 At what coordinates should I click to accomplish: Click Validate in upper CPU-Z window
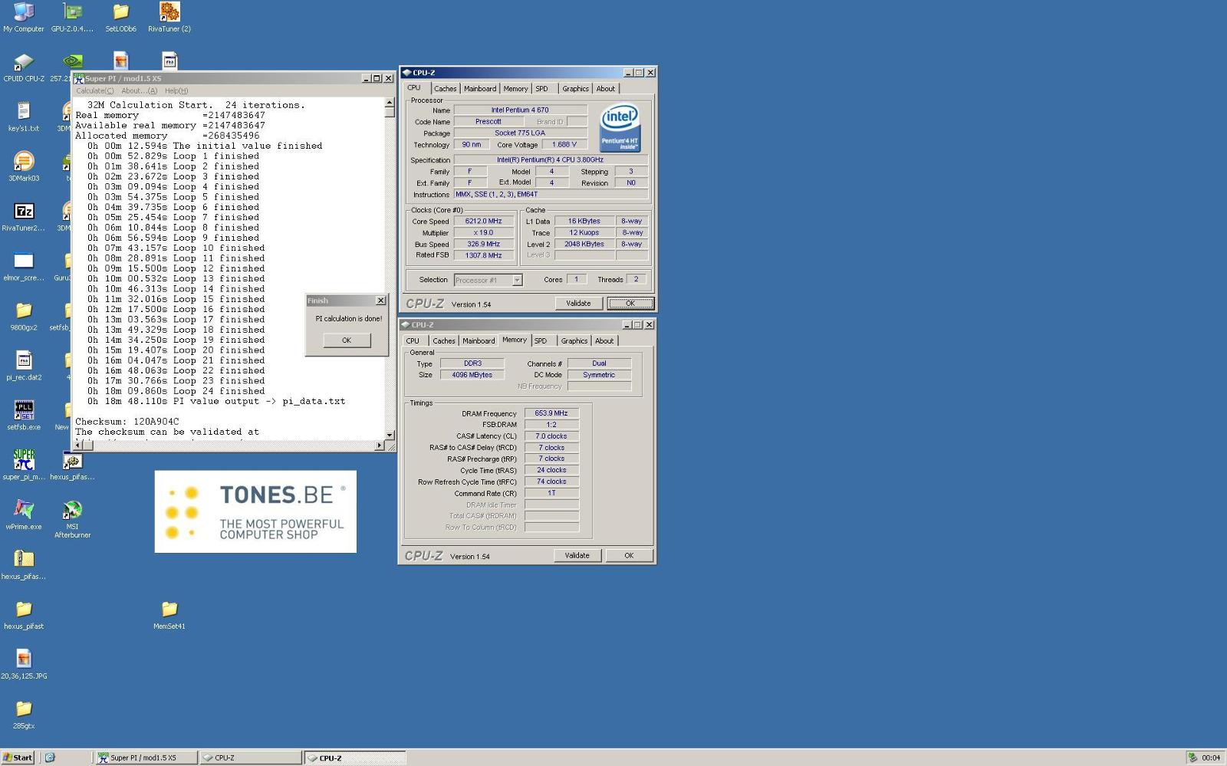point(578,304)
